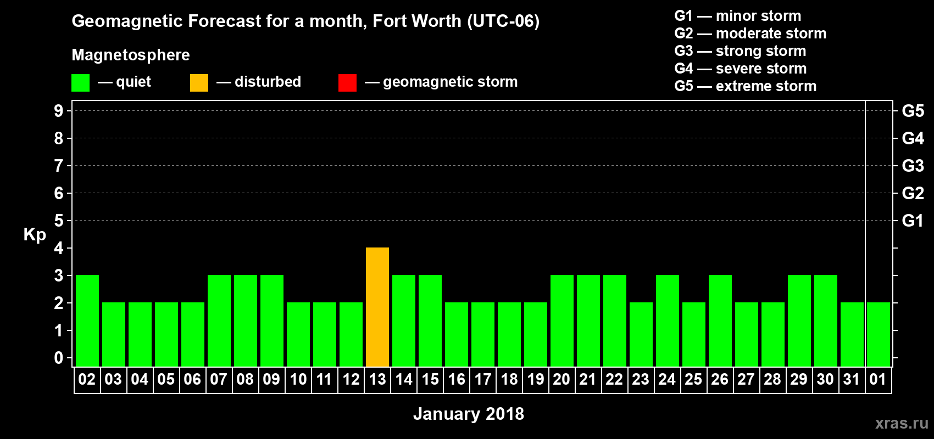This screenshot has height=439, width=934.
Task: Click the date label 18 on the axis
Action: 509,379
